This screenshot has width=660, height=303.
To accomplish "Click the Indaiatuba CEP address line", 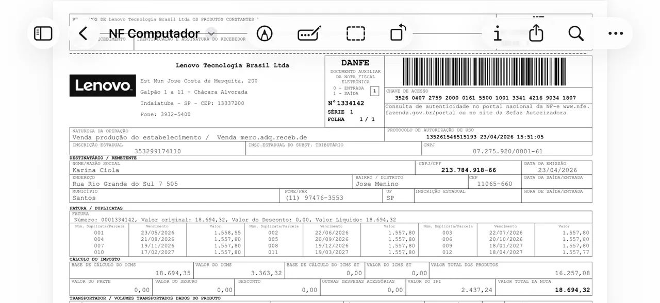I will coord(192,103).
